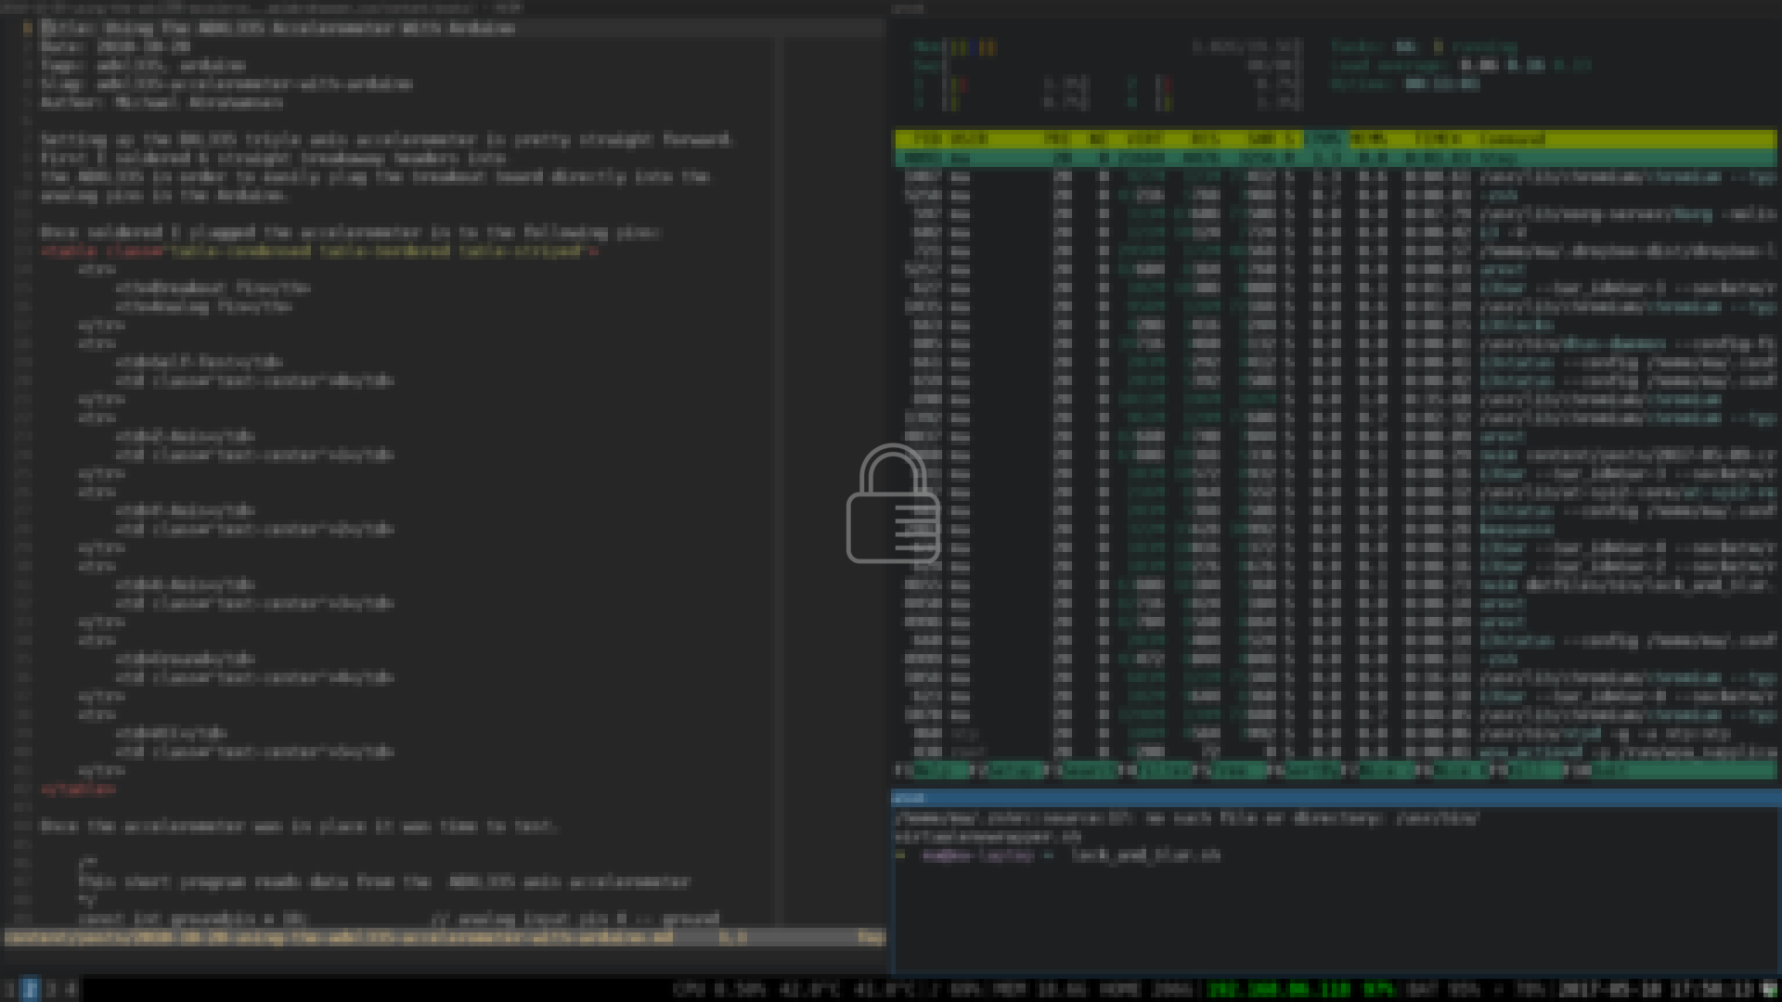
Task: Switch to workspace 4 in the bottom bar
Action: (x=71, y=990)
